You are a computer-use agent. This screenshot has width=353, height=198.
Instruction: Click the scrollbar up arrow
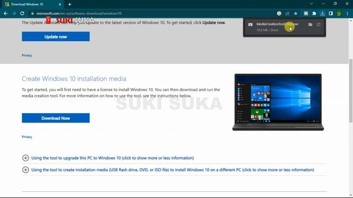351,20
